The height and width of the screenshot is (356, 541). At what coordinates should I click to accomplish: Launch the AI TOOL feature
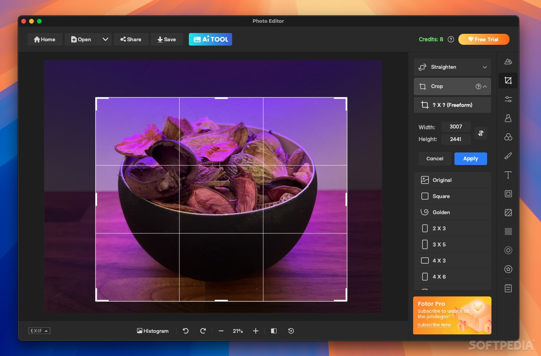(210, 39)
